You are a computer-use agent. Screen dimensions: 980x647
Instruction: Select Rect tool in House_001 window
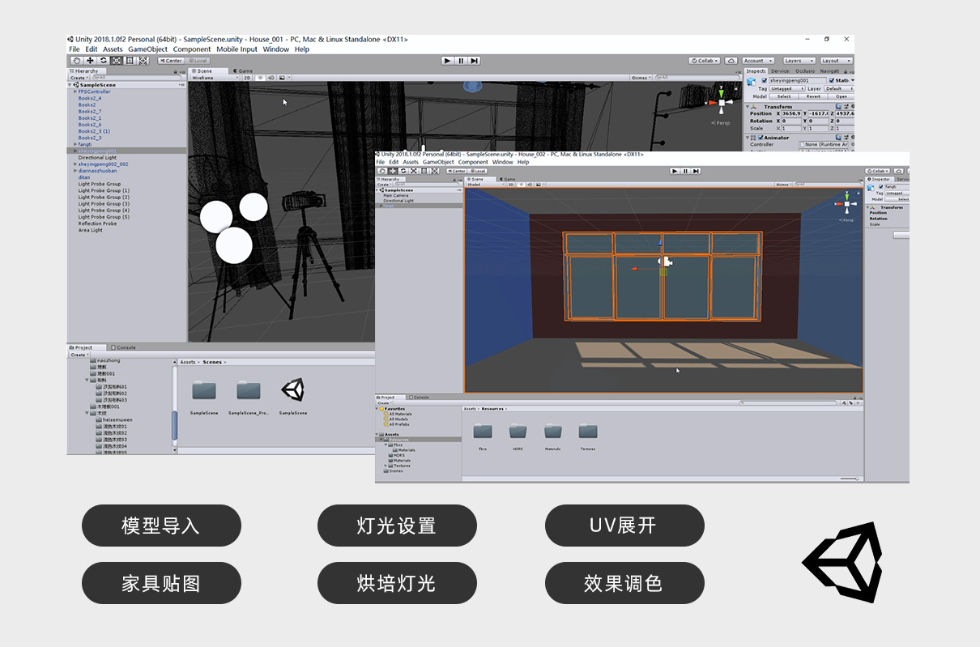[x=130, y=61]
